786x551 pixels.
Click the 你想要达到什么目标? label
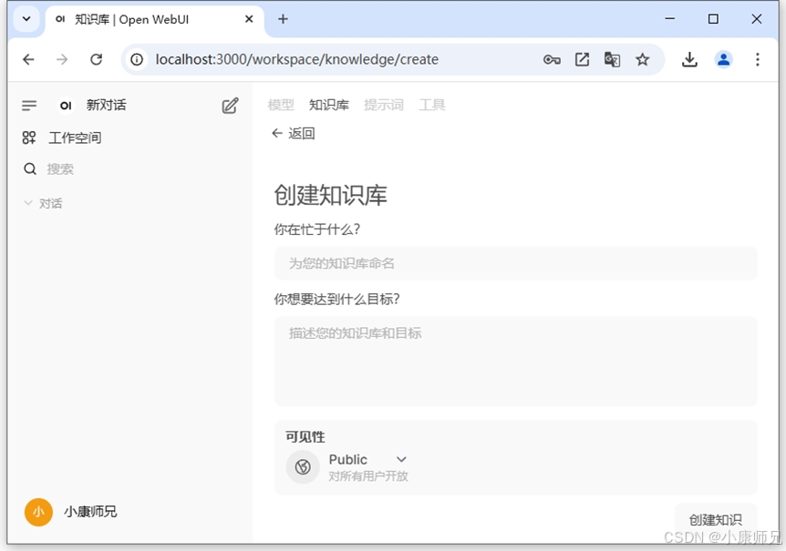click(x=336, y=300)
